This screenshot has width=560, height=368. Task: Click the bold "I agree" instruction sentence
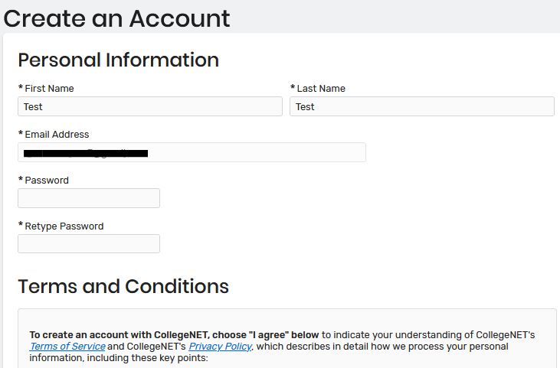click(x=174, y=335)
